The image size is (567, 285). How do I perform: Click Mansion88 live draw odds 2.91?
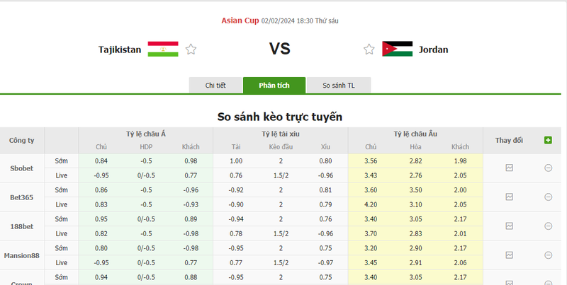pyautogui.click(x=415, y=263)
